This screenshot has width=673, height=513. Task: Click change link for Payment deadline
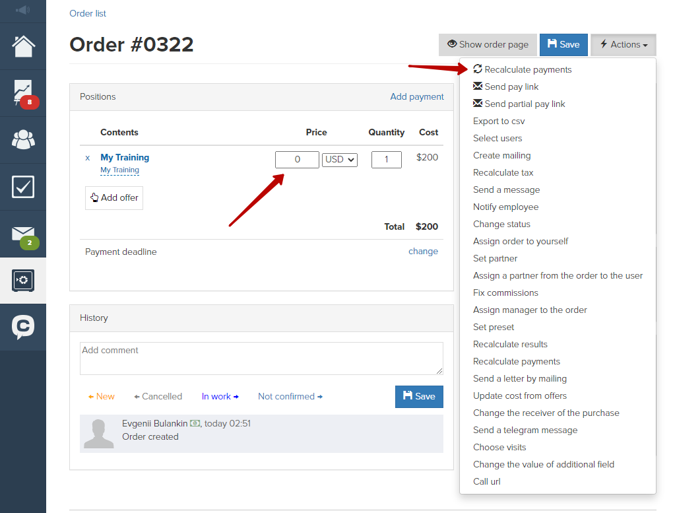423,252
